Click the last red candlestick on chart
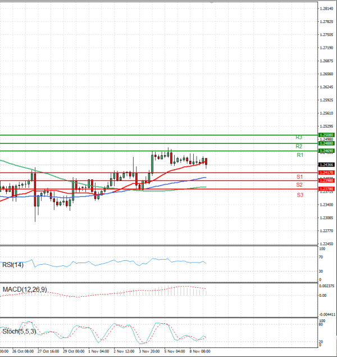 [x=206, y=162]
